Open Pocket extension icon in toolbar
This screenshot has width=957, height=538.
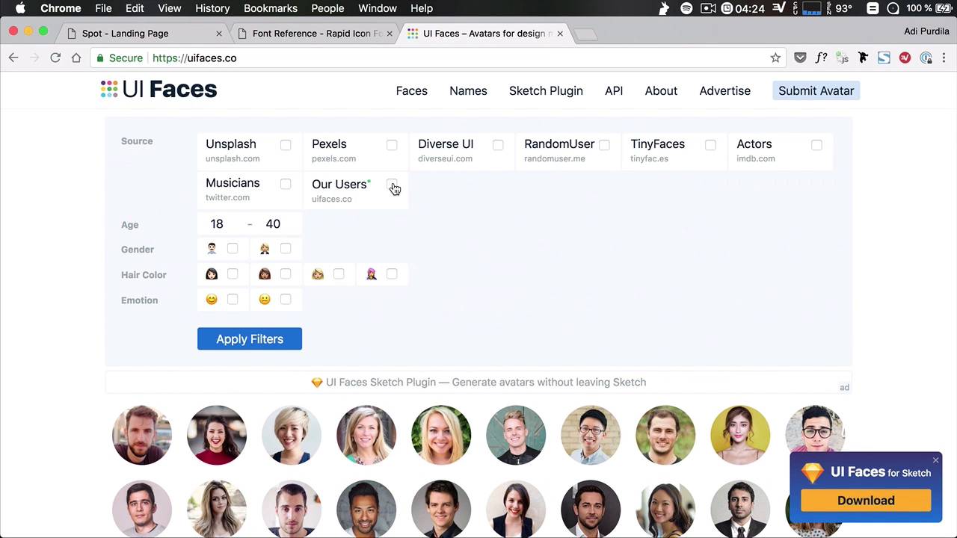click(x=800, y=58)
